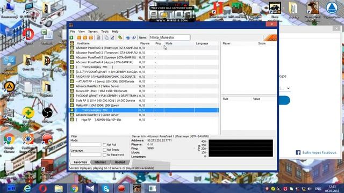
Task: Click the first orange Add Server icon
Action: coord(79,38)
